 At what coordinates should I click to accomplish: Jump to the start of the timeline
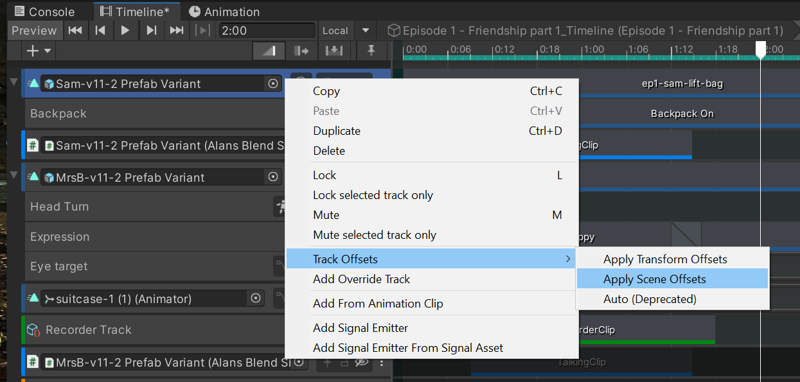[x=75, y=30]
